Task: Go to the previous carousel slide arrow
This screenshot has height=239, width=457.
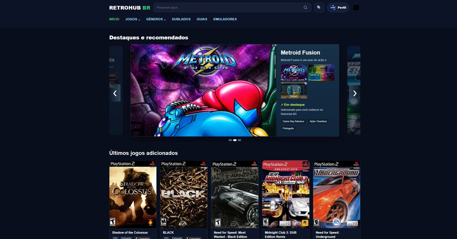Action: pyautogui.click(x=115, y=93)
